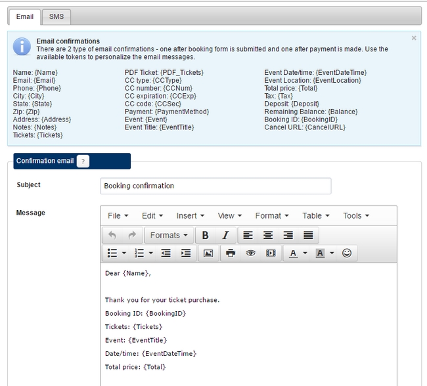Click the Confirmation email help button
This screenshot has width=427, height=386.
(83, 161)
